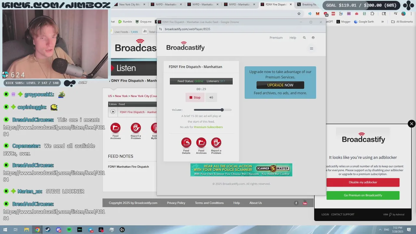Open Feed Archives icon on background page

click(115, 131)
